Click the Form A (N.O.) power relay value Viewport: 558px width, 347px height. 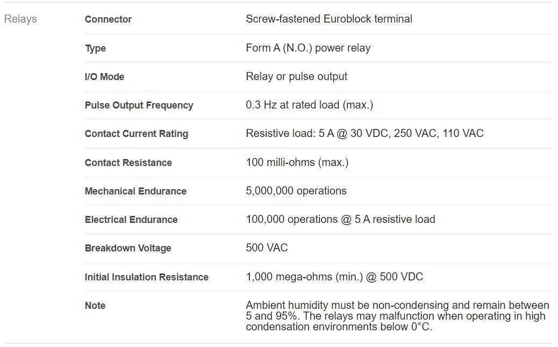(308, 48)
